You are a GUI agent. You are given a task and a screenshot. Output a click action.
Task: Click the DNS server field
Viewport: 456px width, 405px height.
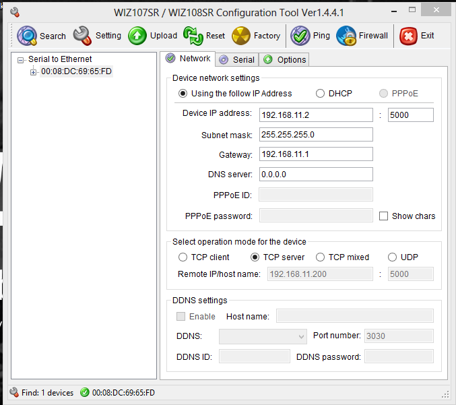pos(316,174)
